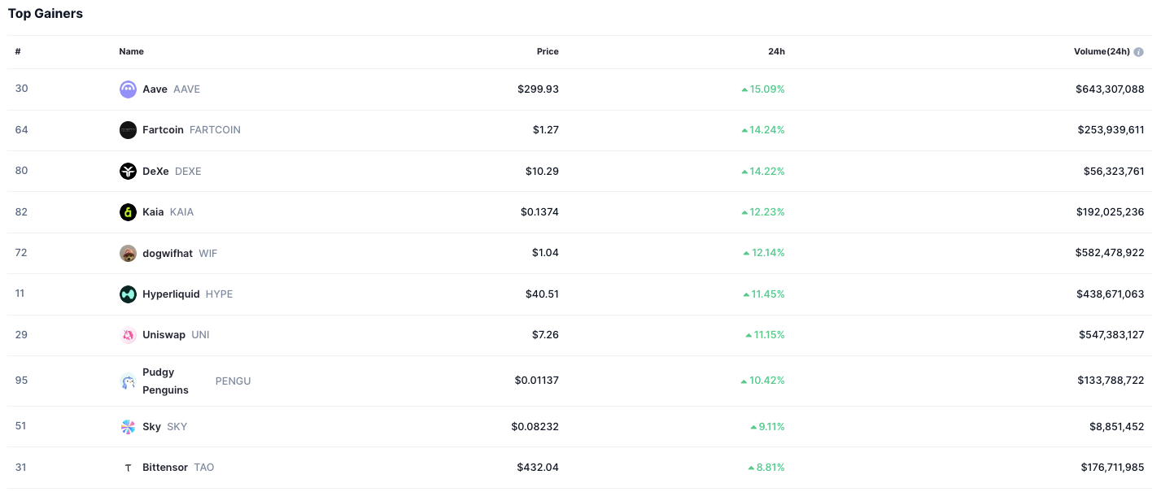Click the Uniswap unicorn logo
The image size is (1161, 492).
tap(128, 335)
